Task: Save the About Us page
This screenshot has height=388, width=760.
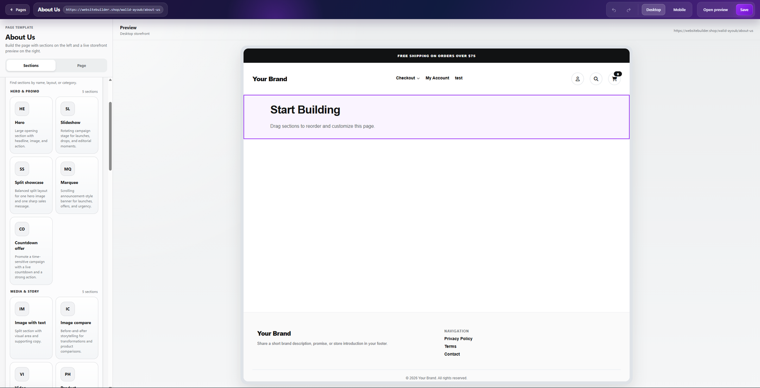Action: coord(744,9)
